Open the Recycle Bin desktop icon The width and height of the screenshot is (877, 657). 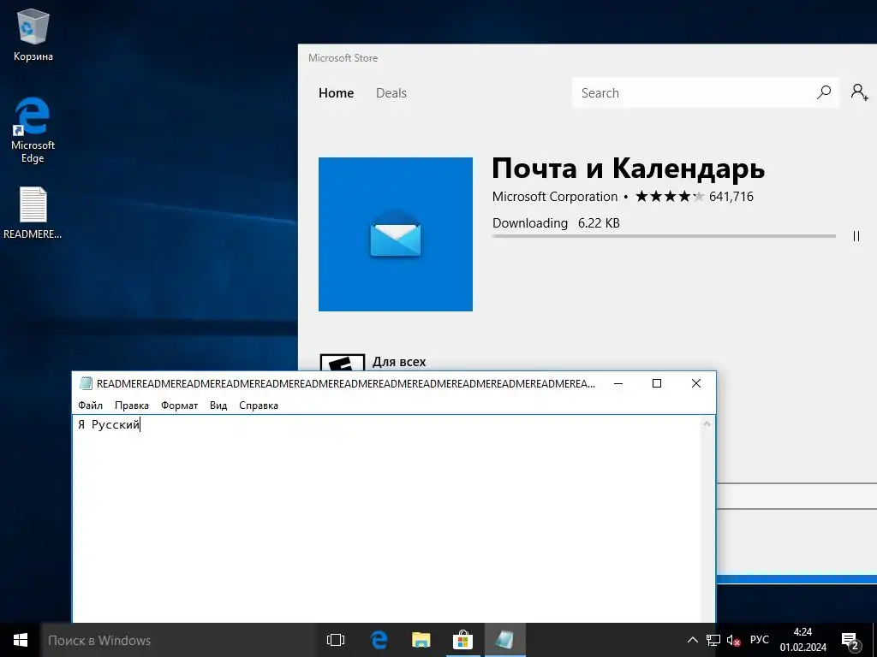[x=33, y=35]
